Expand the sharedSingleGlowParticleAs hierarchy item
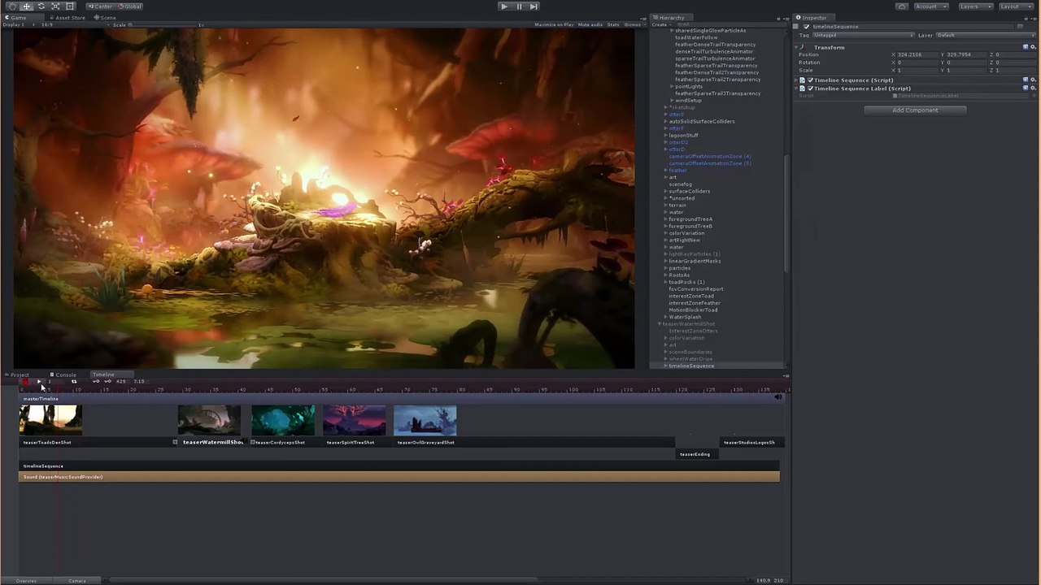This screenshot has width=1041, height=585. tap(672, 30)
